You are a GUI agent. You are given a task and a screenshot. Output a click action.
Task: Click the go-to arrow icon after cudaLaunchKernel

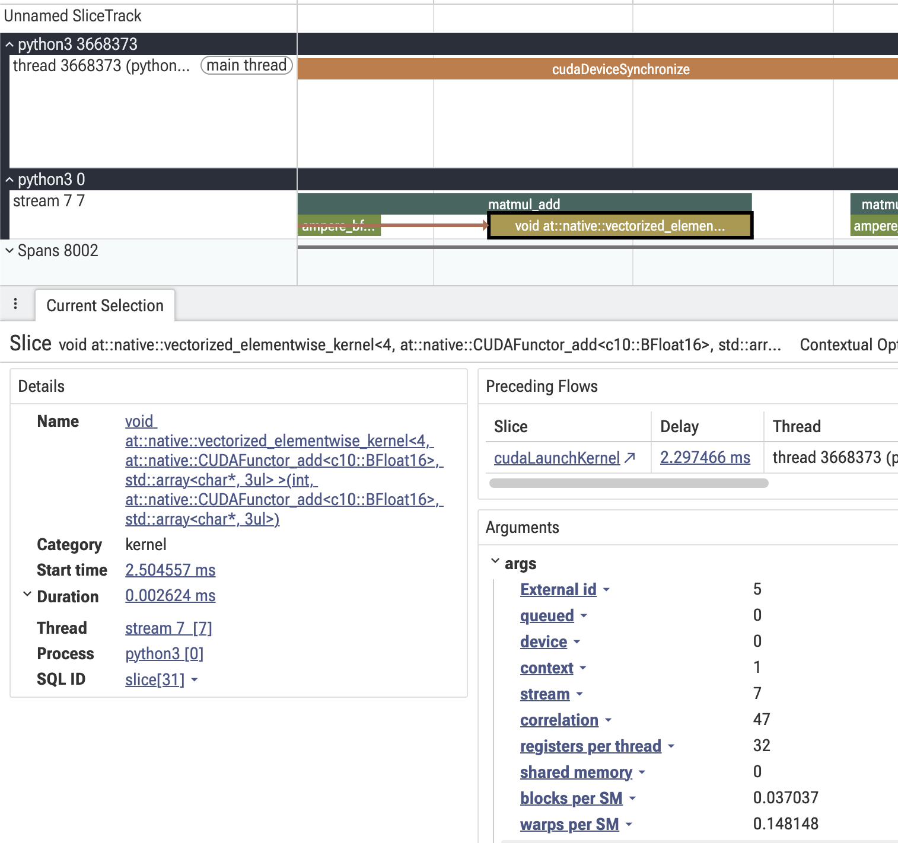click(x=630, y=457)
